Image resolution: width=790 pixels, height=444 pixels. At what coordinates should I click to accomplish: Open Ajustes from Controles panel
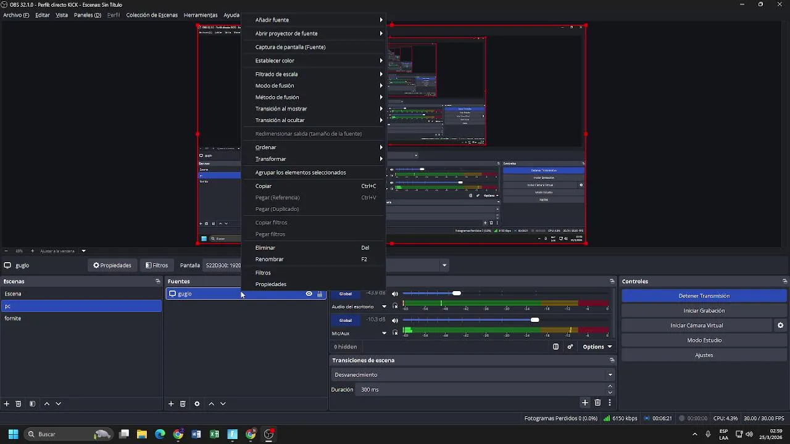[x=704, y=355]
